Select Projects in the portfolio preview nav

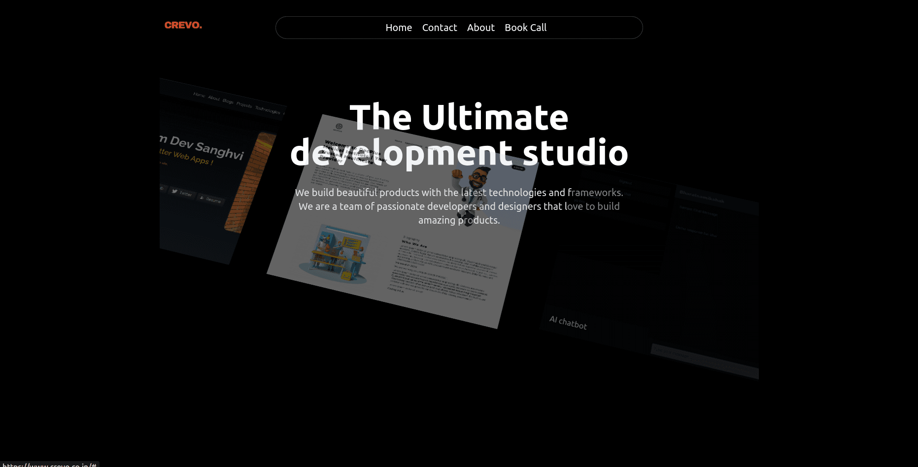pos(244,104)
